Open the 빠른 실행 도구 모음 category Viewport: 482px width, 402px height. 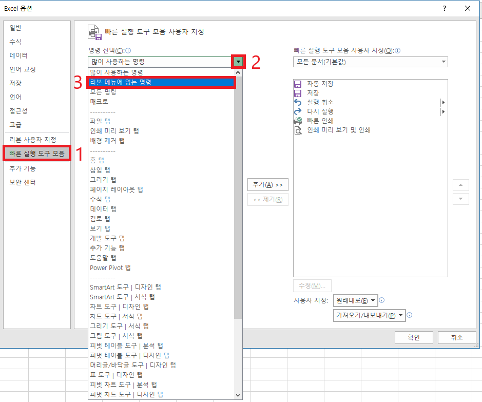click(37, 154)
